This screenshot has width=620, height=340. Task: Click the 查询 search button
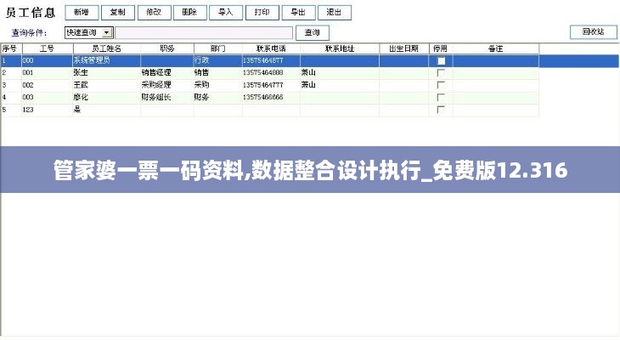[x=313, y=33]
